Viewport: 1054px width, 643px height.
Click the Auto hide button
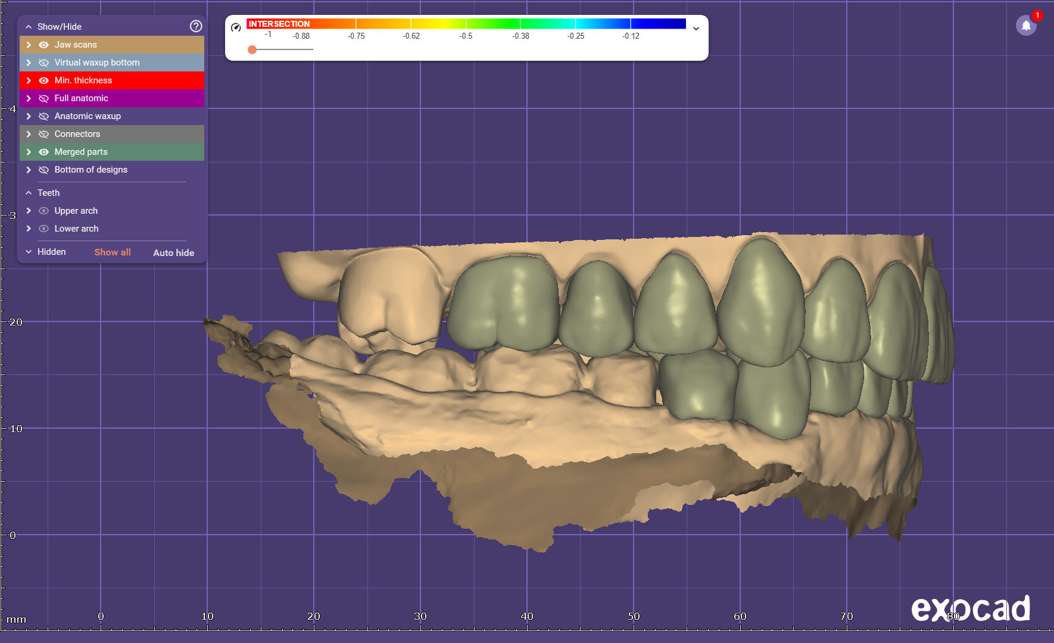173,252
